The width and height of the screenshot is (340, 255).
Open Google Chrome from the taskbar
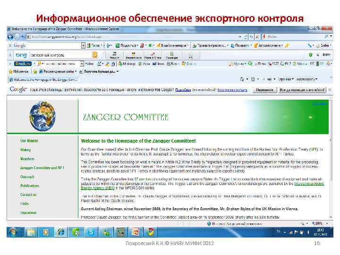[x=151, y=232]
